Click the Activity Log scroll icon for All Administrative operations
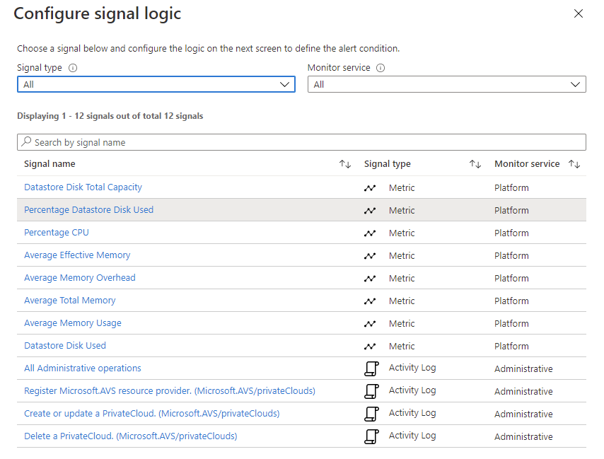 (x=371, y=368)
